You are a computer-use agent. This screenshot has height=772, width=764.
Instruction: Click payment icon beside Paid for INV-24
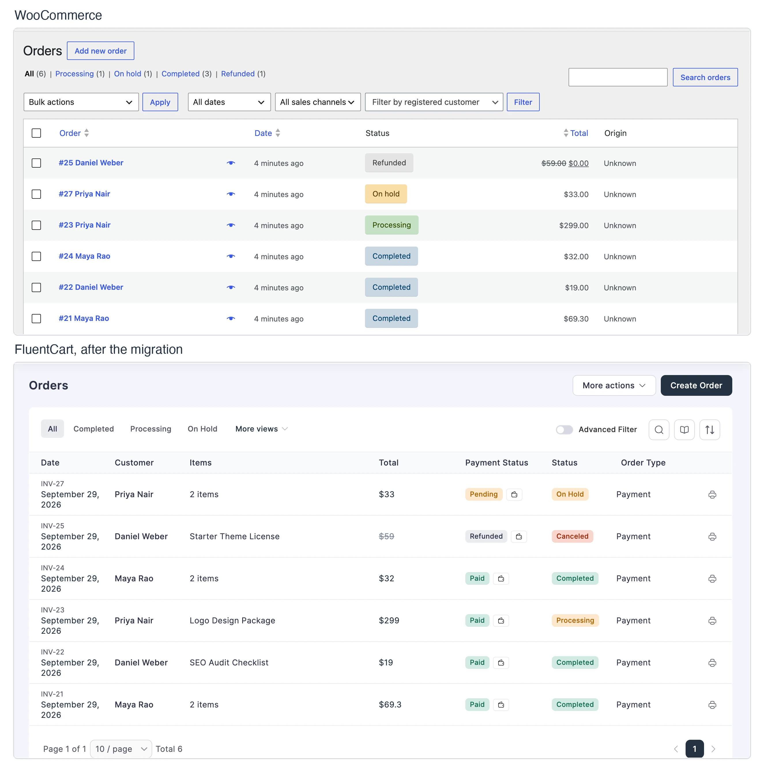click(x=501, y=579)
